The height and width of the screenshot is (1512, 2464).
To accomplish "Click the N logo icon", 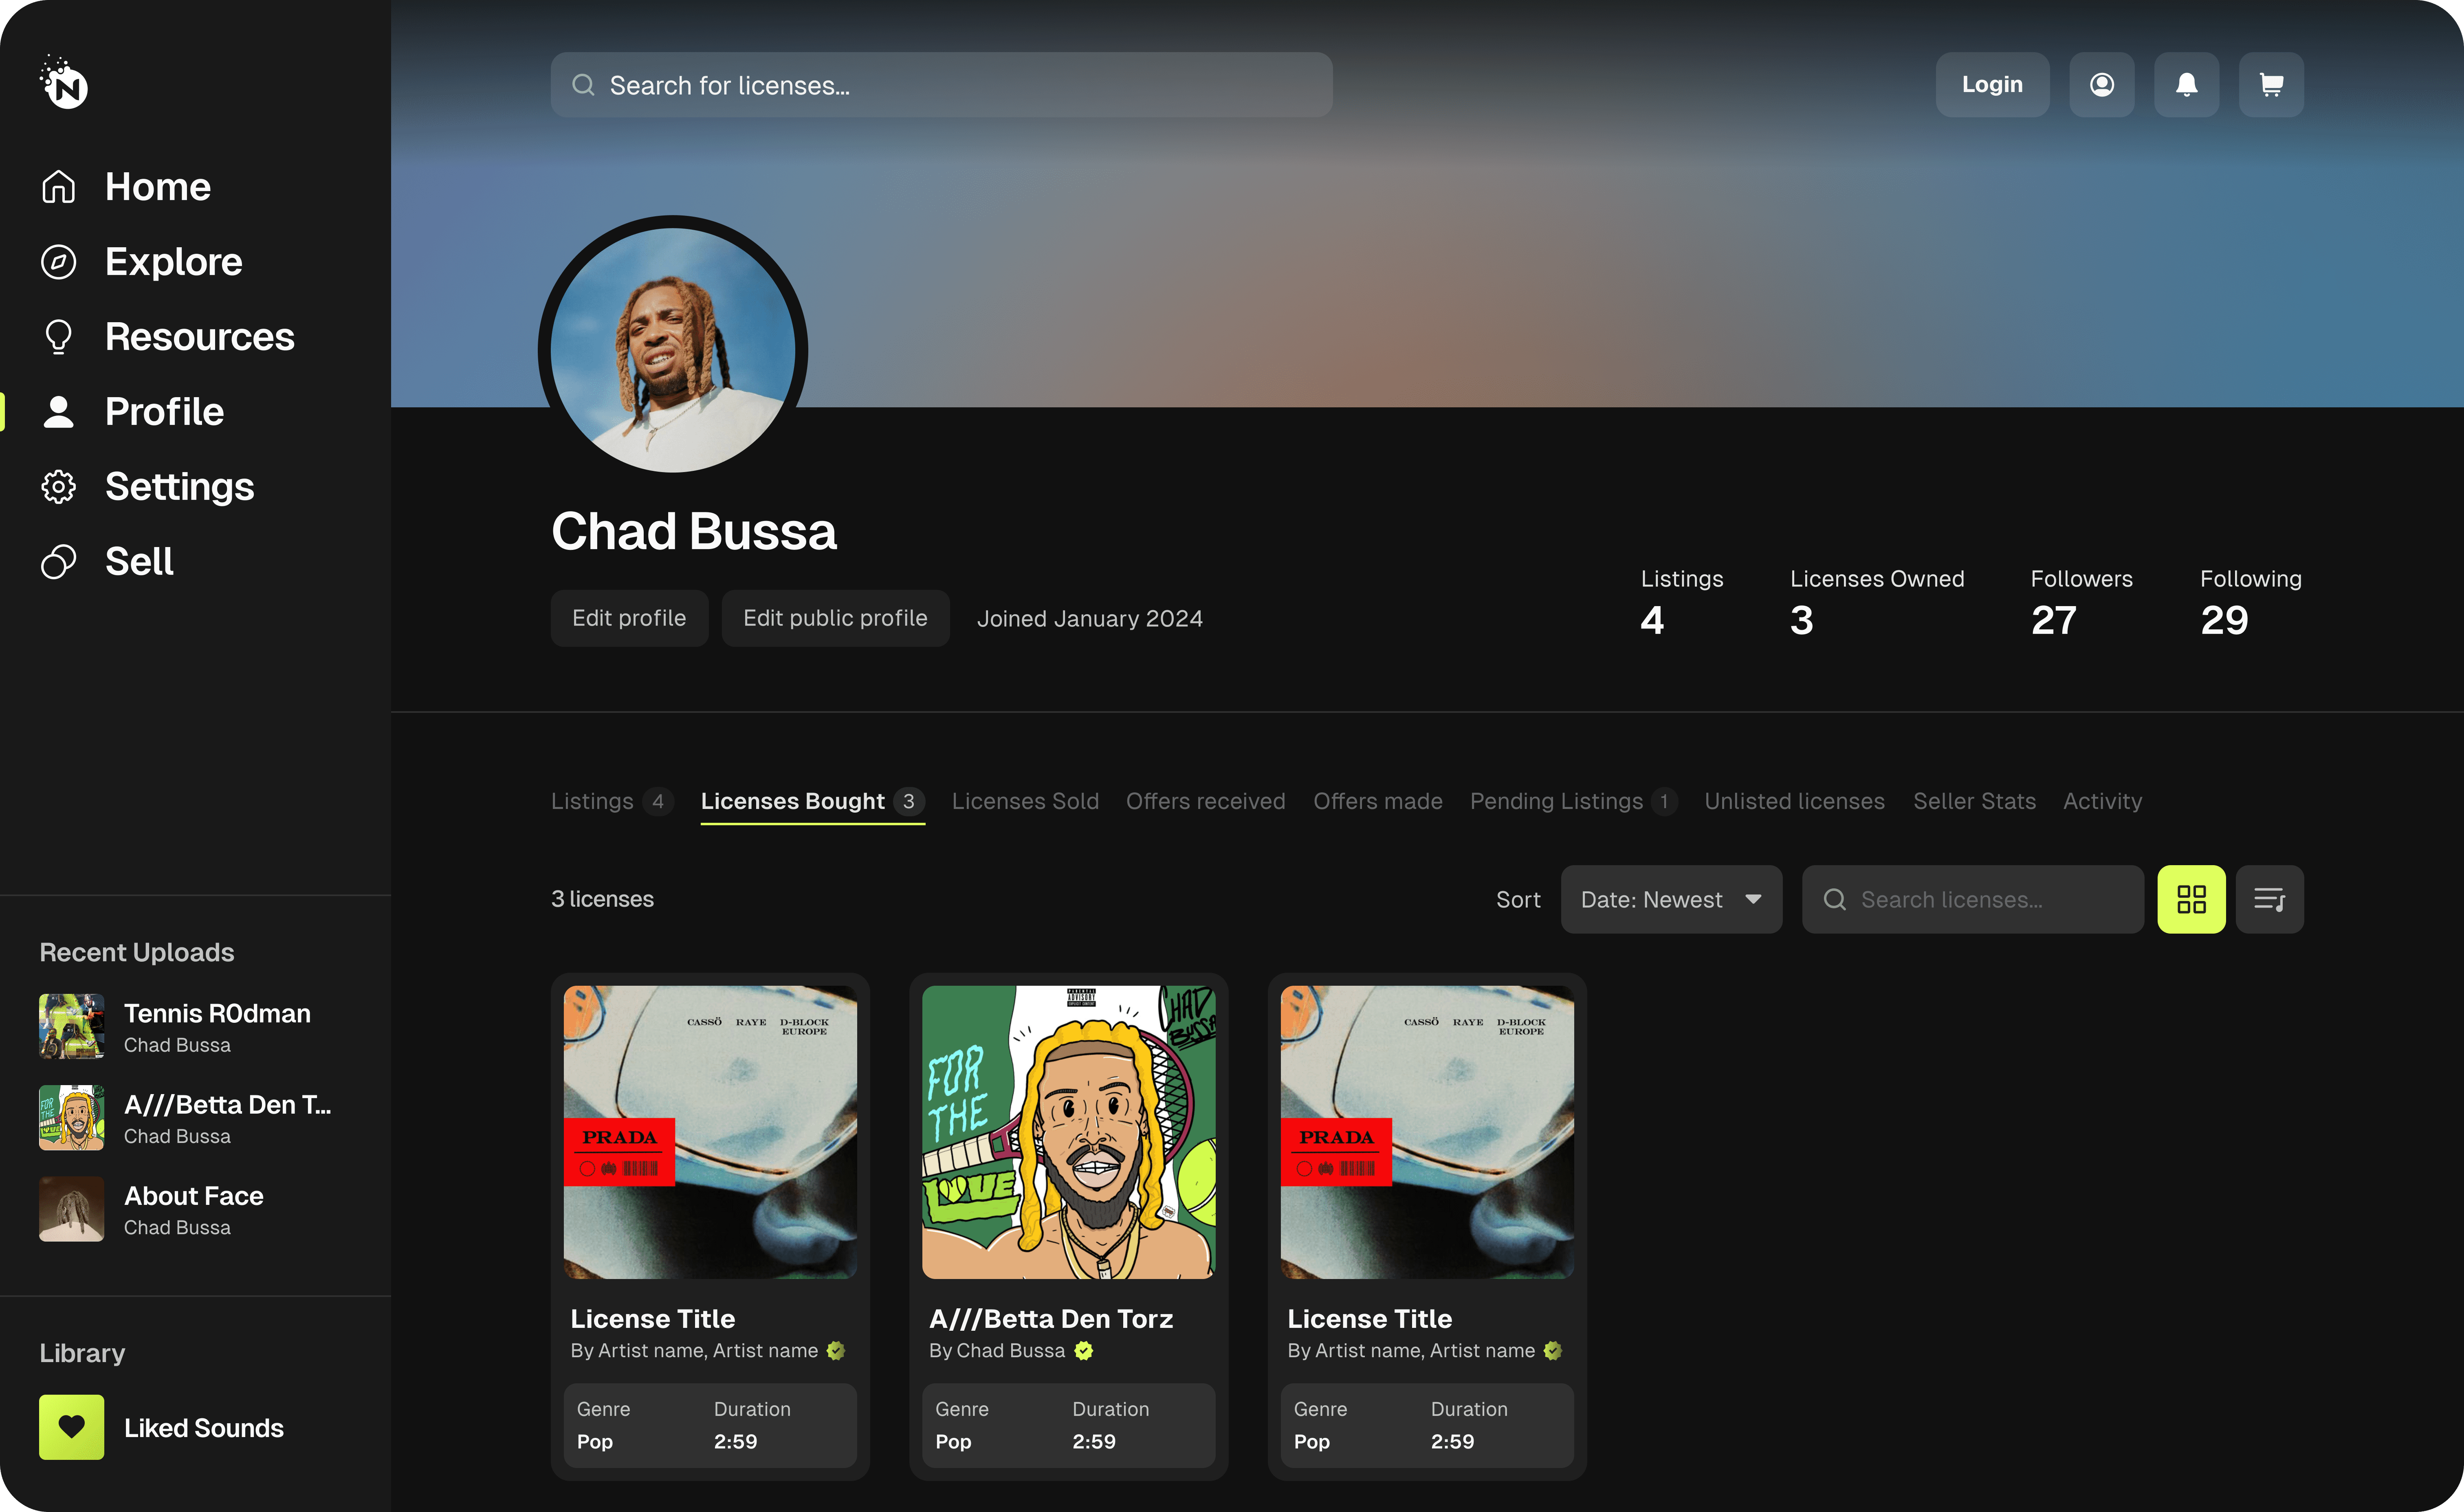I will 64,83.
